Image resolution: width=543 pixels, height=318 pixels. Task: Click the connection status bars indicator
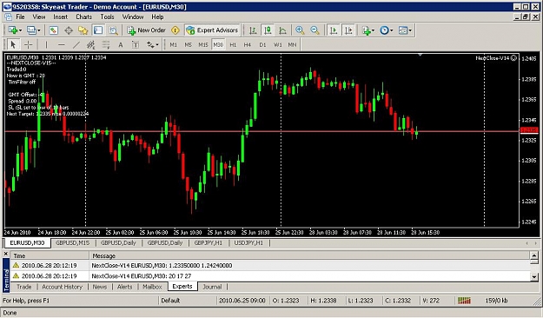(x=464, y=301)
